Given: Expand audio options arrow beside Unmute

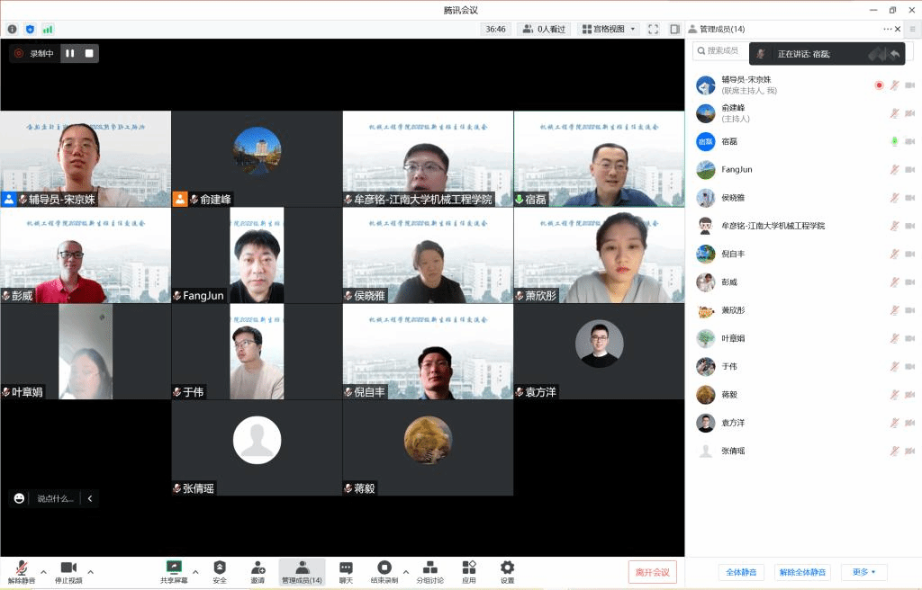Looking at the screenshot, I should click(43, 571).
